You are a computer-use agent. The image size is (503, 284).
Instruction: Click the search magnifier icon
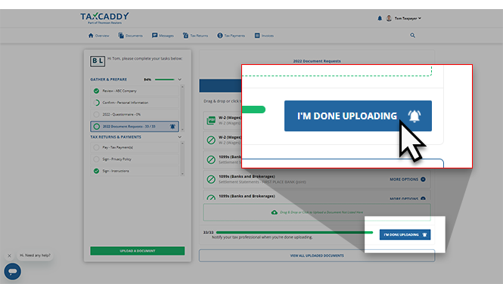412,35
